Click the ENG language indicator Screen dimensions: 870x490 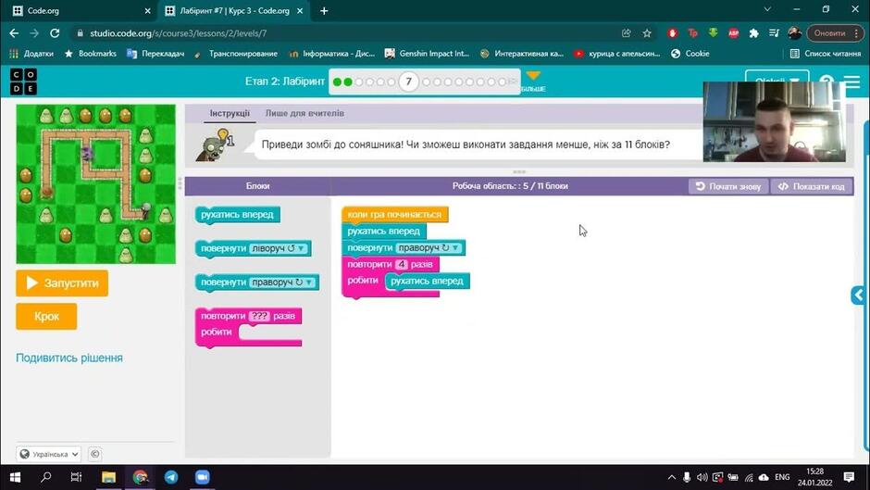(782, 477)
